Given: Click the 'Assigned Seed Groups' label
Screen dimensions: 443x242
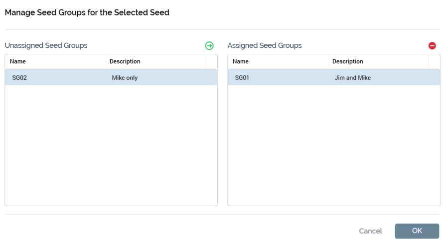Looking at the screenshot, I should click(265, 46).
